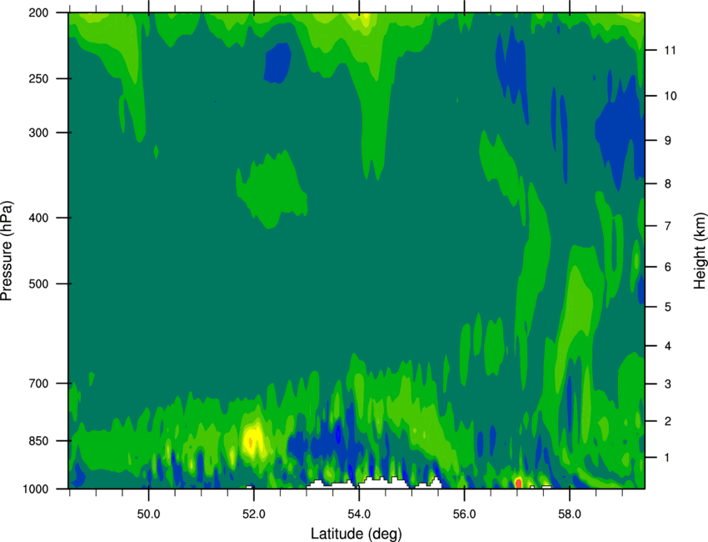Click the 700 pressure tick label
This screenshot has width=708, height=542.
[x=38, y=384]
